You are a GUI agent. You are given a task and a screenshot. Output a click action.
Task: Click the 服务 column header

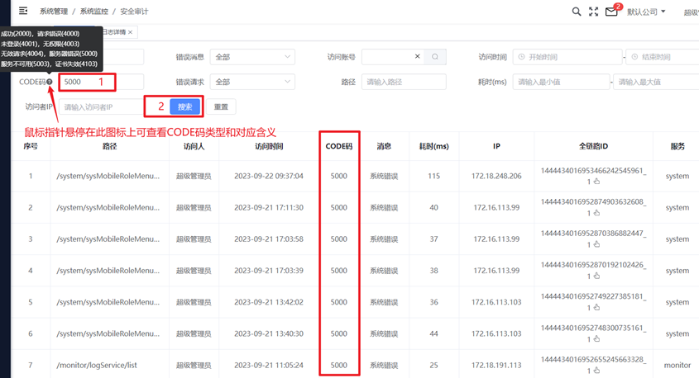(677, 146)
